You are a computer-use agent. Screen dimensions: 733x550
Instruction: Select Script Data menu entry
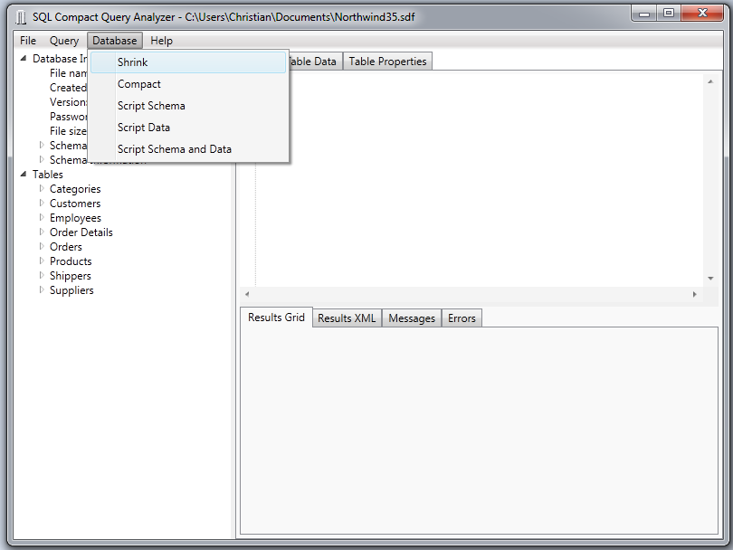click(188, 128)
